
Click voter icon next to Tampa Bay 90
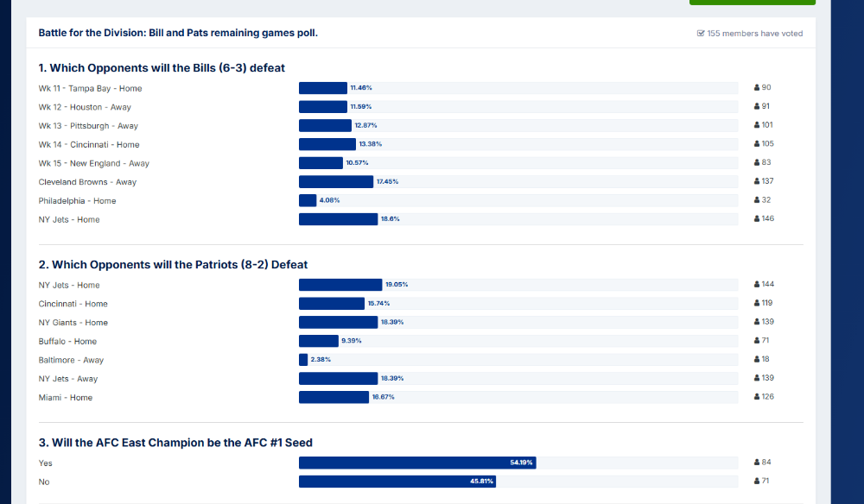point(757,88)
